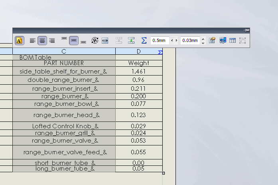The height and width of the screenshot is (185, 278).
Task: Click the table header settings icon
Action: (223, 40)
